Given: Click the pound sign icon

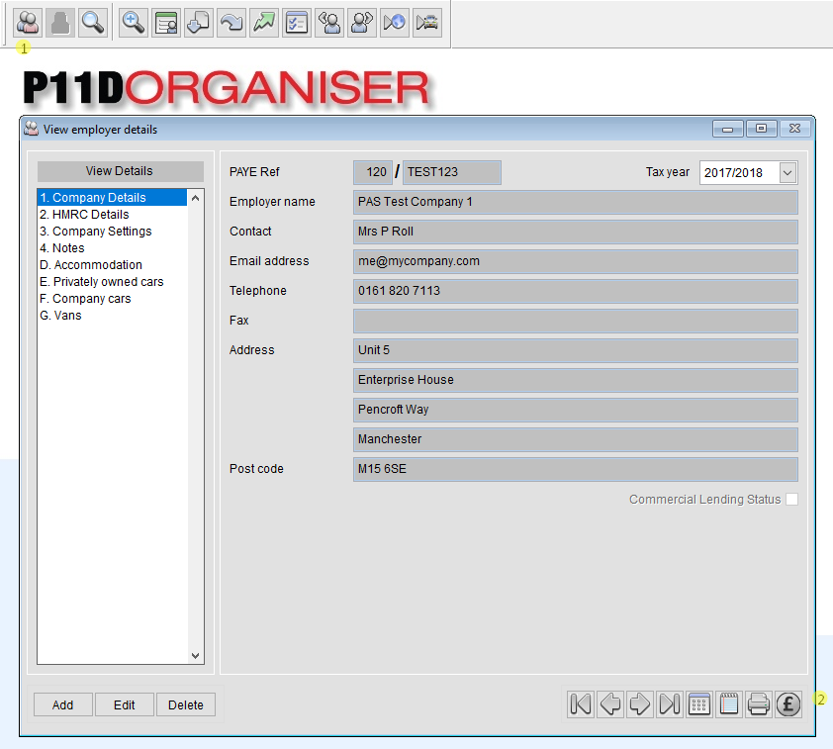Looking at the screenshot, I should tap(788, 704).
